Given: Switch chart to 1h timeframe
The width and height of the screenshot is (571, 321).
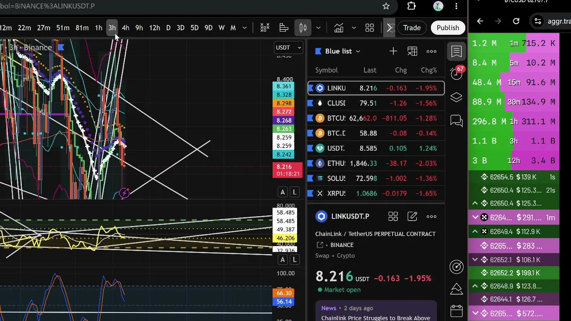Looking at the screenshot, I should coord(99,28).
